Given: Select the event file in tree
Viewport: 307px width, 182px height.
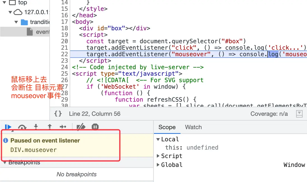Looking at the screenshot, I should click(25, 31).
